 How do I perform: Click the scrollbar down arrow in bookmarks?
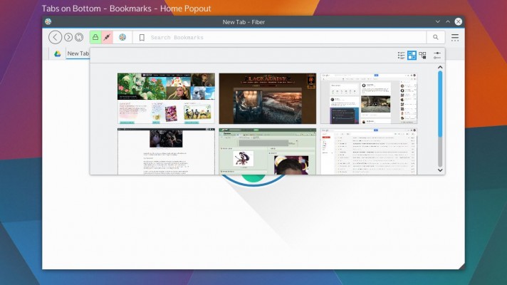[x=440, y=170]
